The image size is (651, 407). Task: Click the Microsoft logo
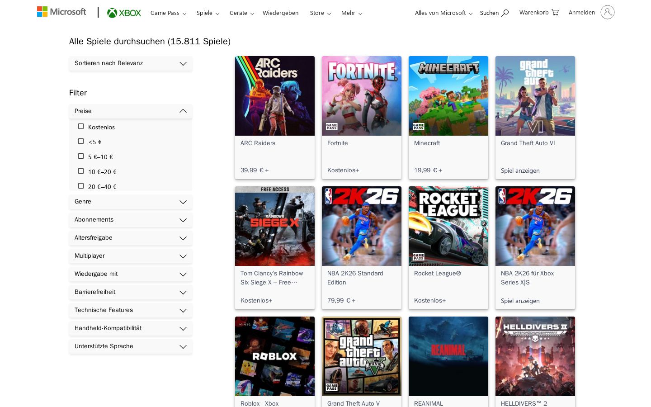(61, 12)
